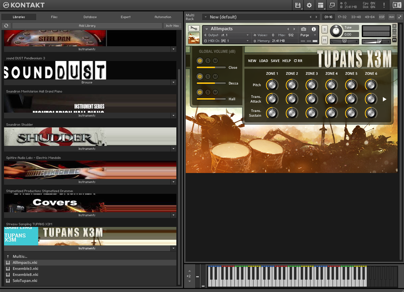Viewport: 404px width, 292px height.
Task: Toggle Decca mic power button
Action: pyautogui.click(x=200, y=76)
